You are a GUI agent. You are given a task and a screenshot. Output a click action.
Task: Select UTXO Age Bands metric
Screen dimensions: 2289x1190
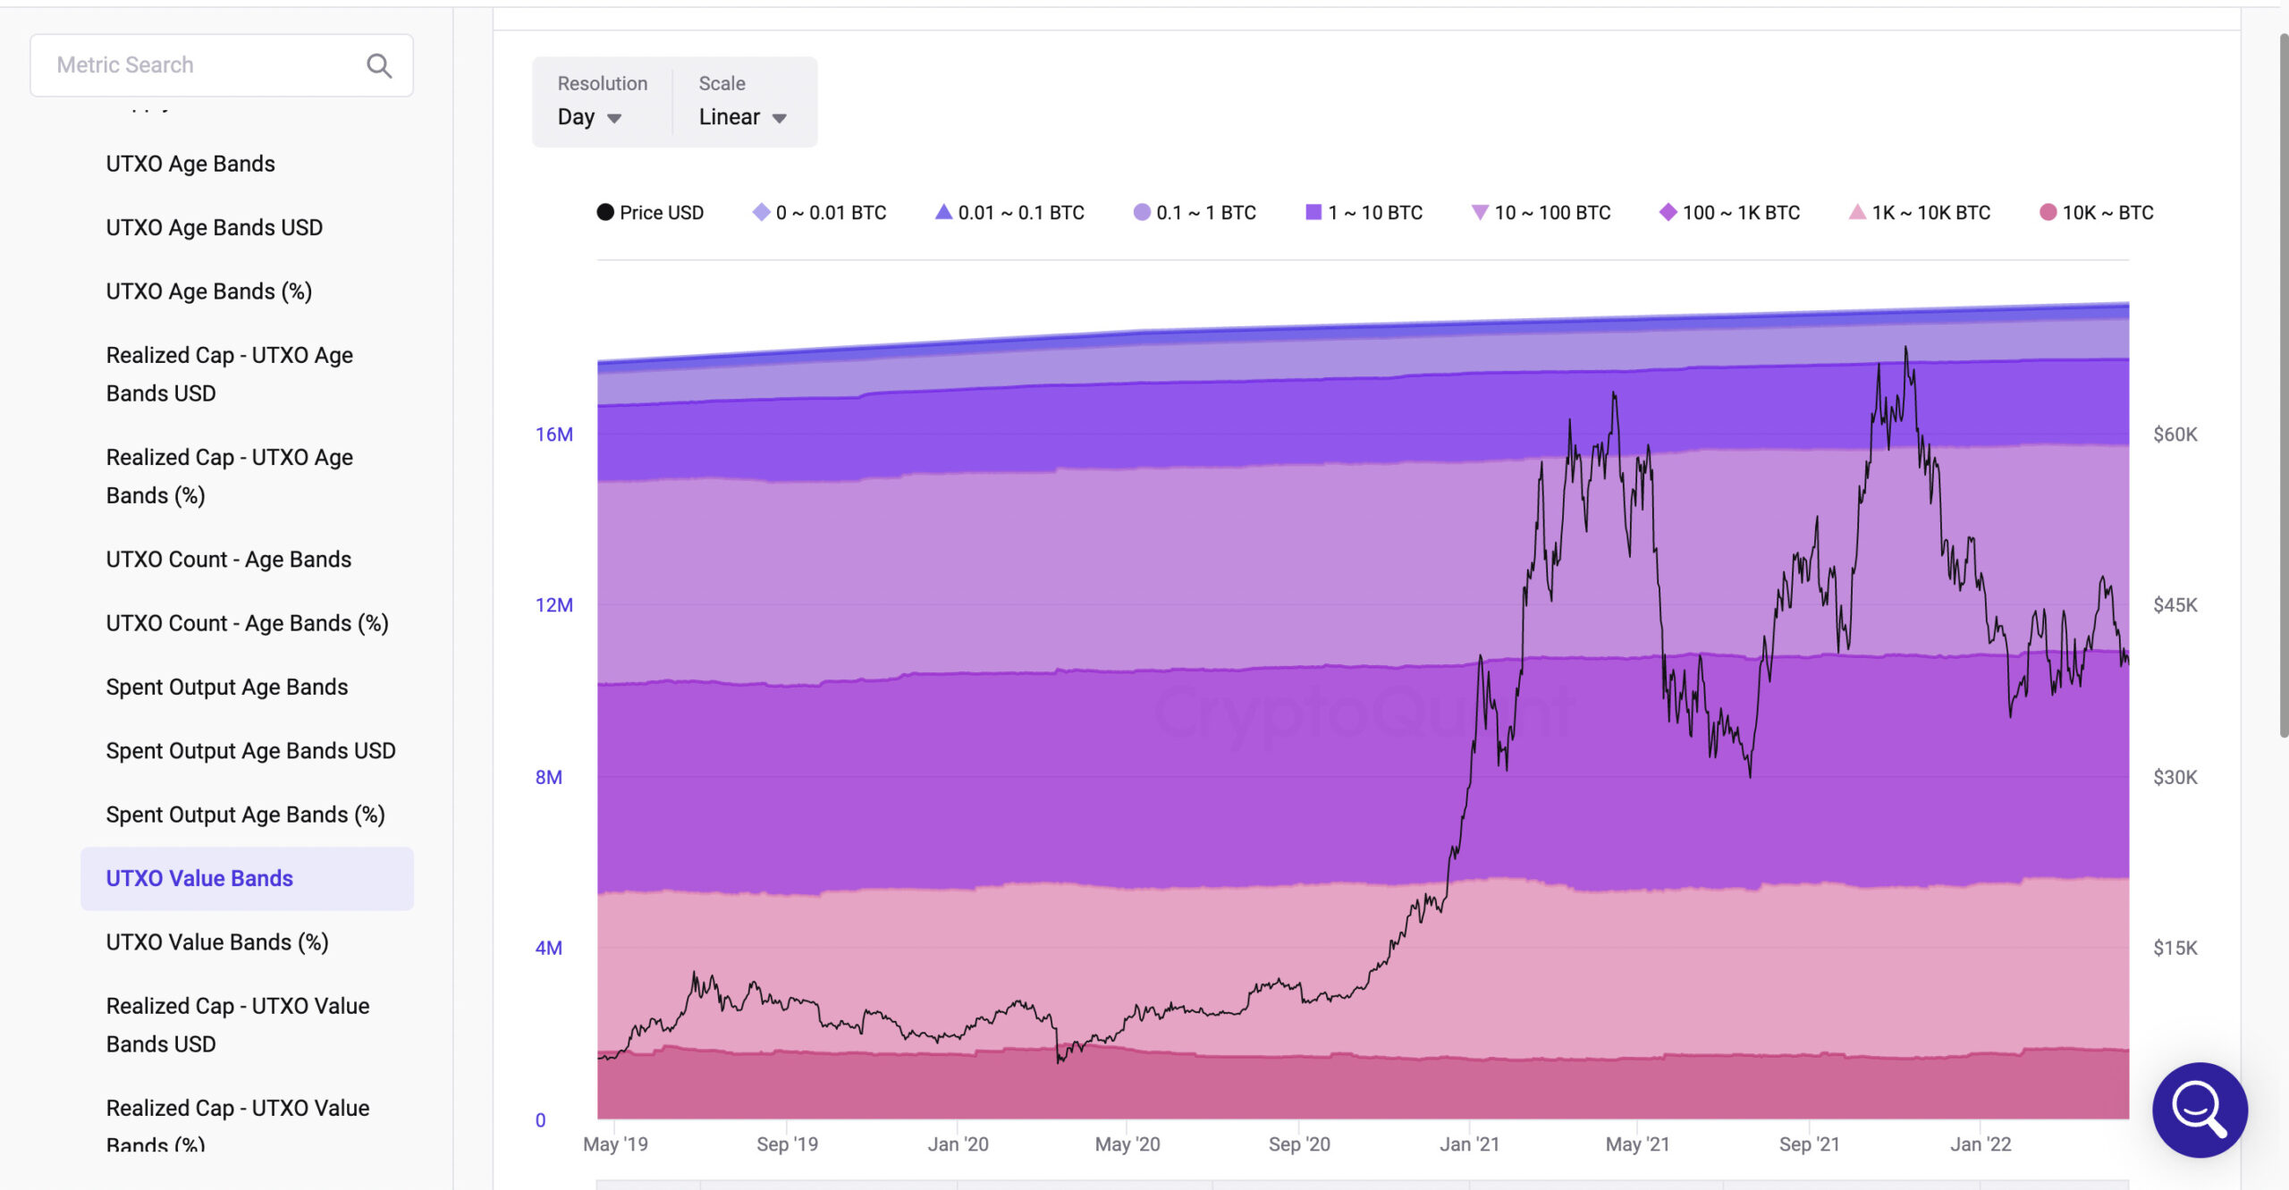(190, 164)
